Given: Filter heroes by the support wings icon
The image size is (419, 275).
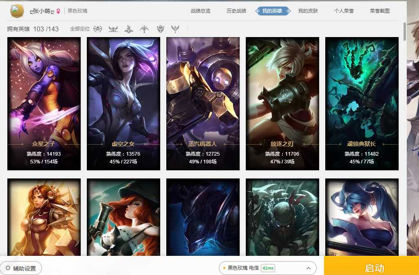Looking at the screenshot, I should coord(175,29).
